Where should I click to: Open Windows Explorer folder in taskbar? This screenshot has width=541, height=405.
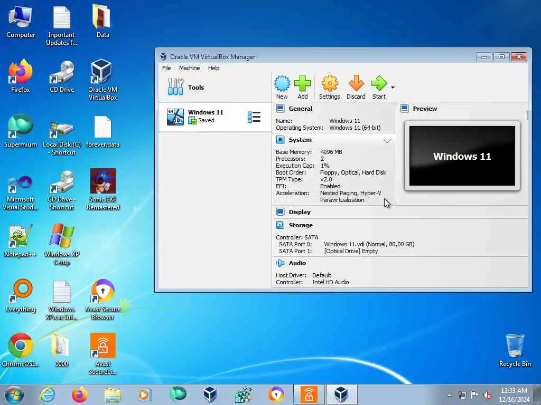[113, 394]
